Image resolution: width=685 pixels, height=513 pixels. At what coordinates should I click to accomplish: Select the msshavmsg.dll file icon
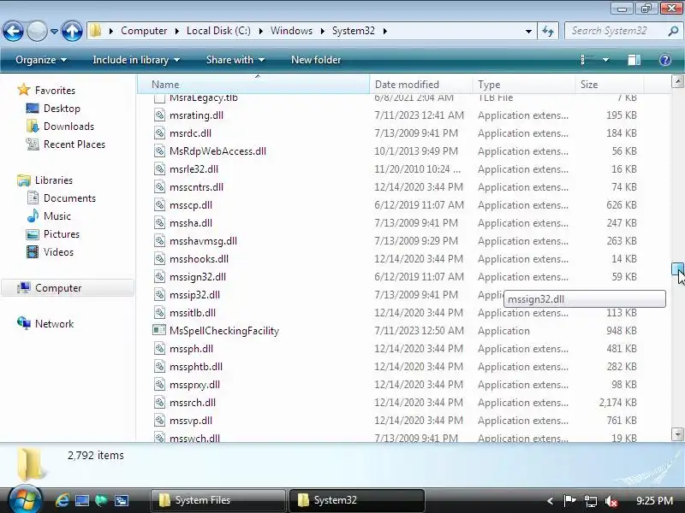(159, 241)
